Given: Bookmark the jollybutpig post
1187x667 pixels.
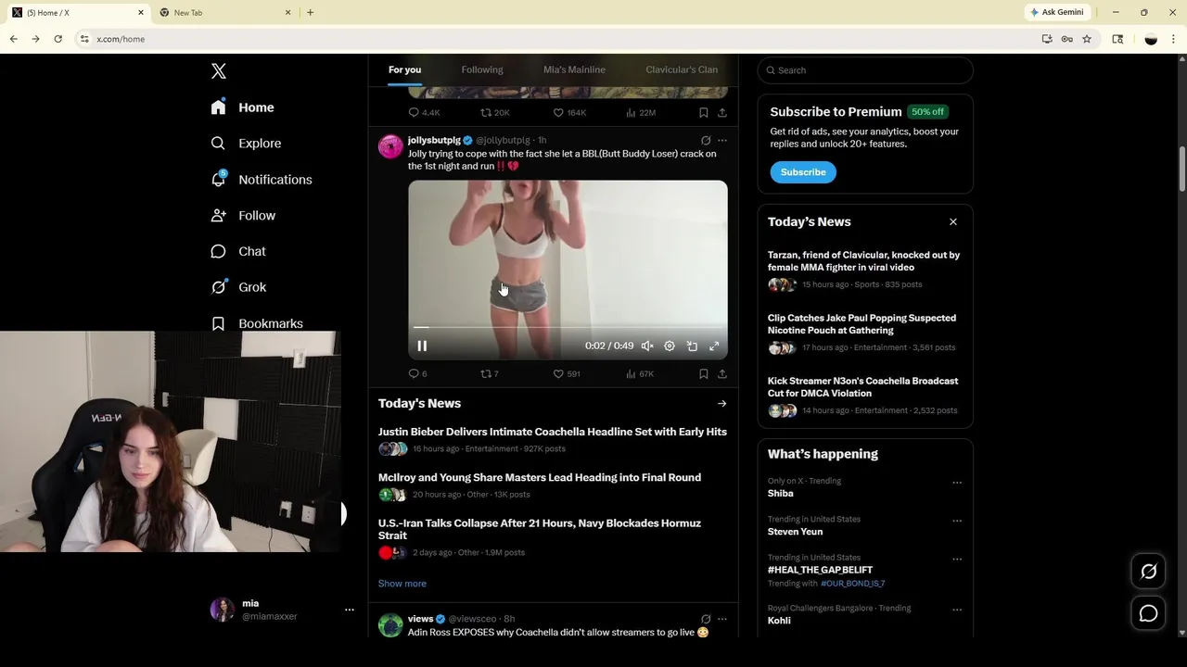Looking at the screenshot, I should (704, 374).
